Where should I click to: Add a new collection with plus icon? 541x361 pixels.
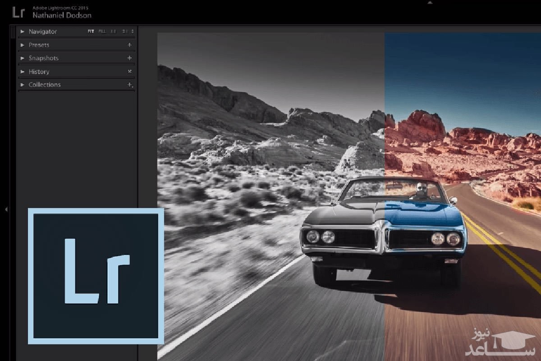(x=129, y=85)
